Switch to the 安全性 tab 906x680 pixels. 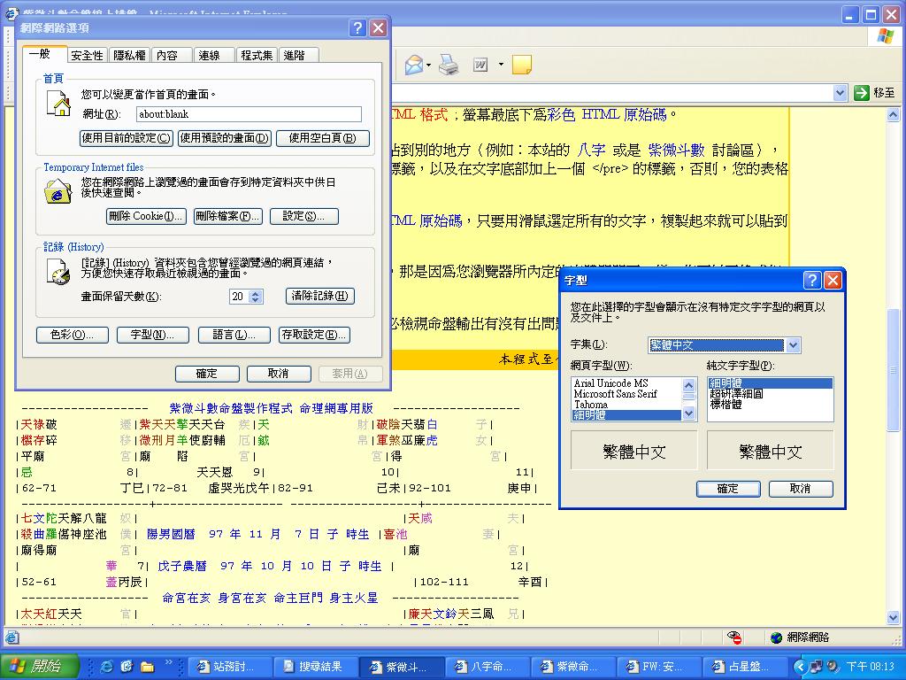pos(88,55)
